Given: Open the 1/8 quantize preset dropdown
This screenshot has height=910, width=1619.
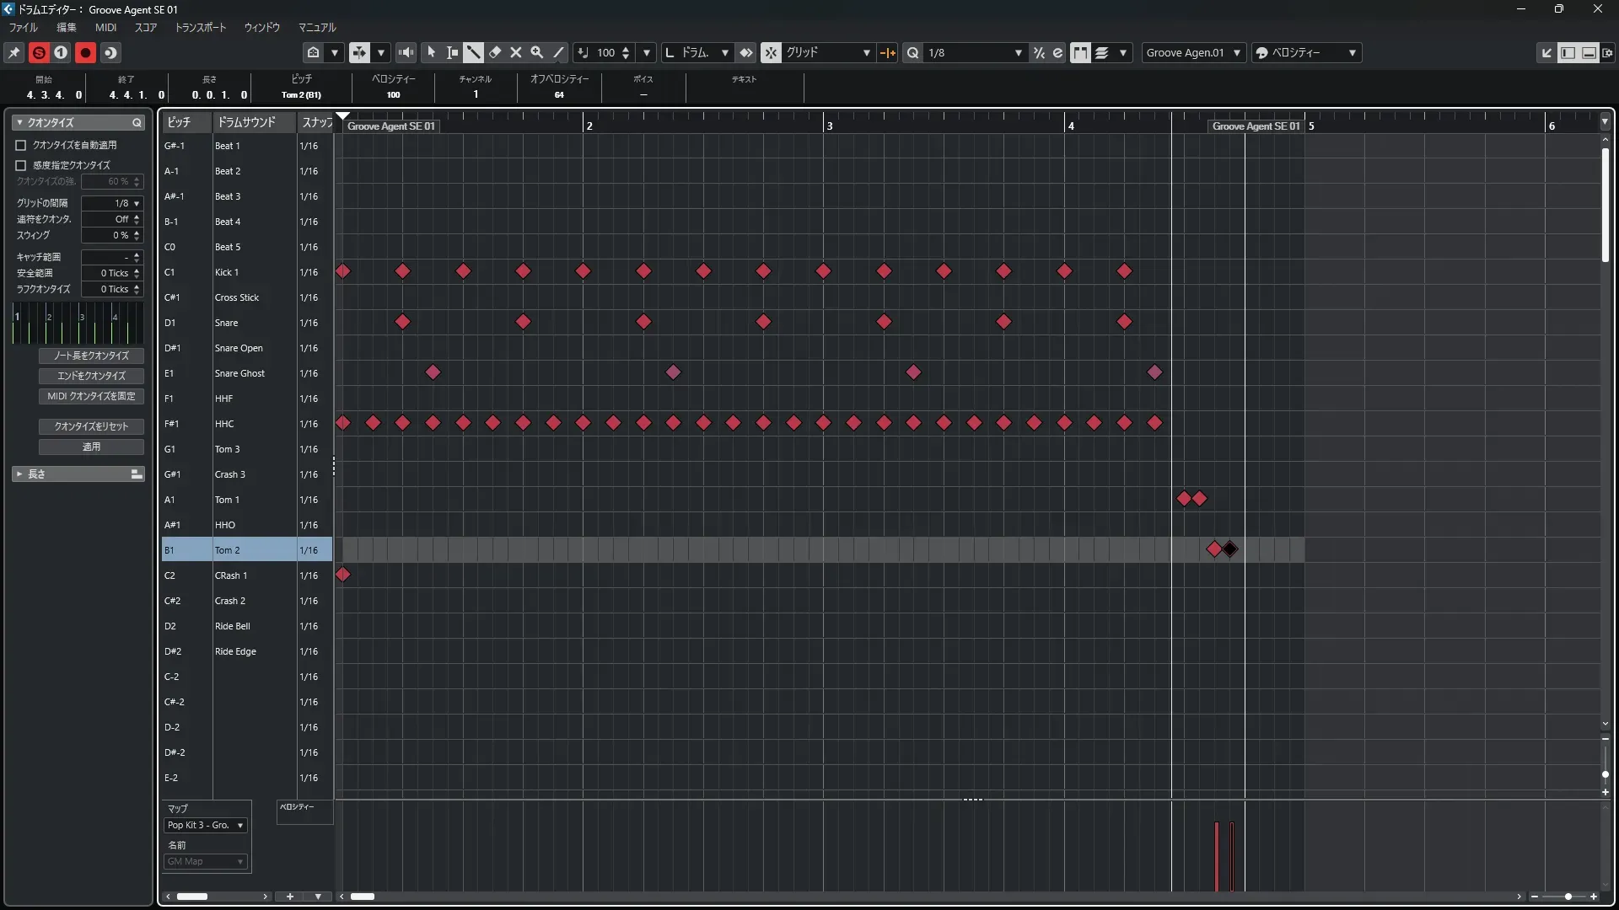Looking at the screenshot, I should [974, 52].
